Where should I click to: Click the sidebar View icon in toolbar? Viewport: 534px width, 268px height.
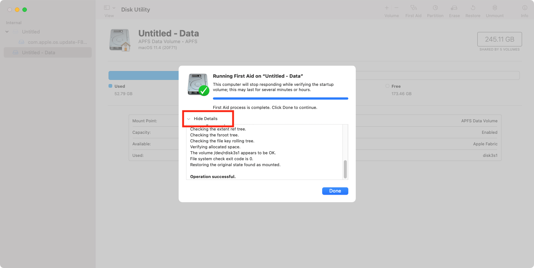point(107,8)
